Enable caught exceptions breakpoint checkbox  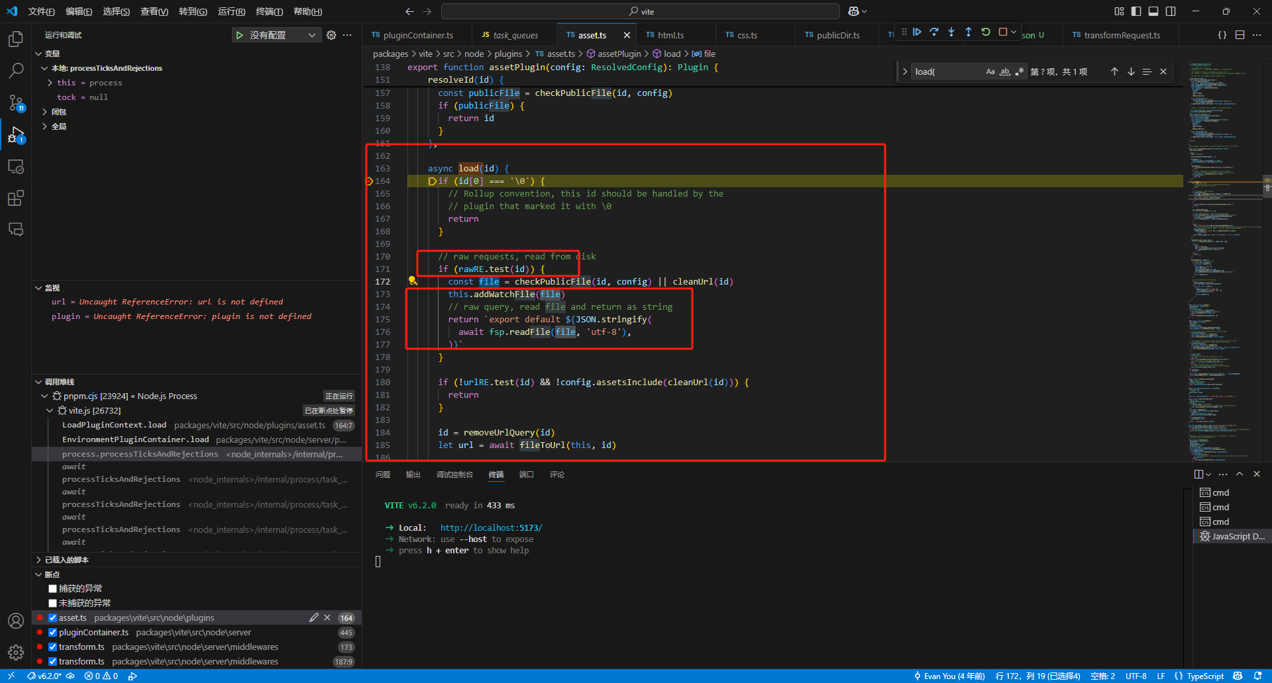[53, 588]
